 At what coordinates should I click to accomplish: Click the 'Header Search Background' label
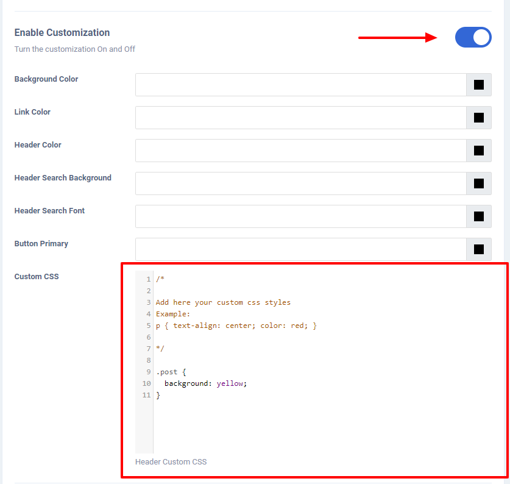click(63, 178)
